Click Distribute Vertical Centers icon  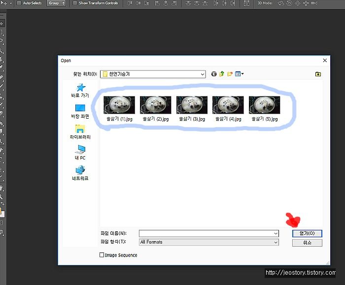point(197,3)
